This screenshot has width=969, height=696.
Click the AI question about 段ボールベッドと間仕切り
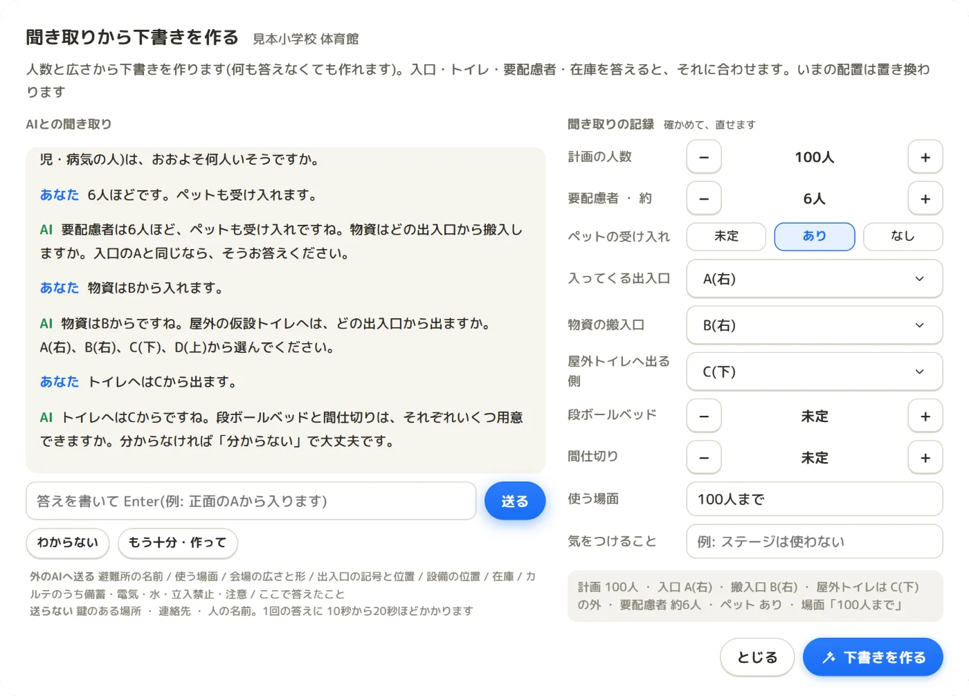click(x=282, y=429)
